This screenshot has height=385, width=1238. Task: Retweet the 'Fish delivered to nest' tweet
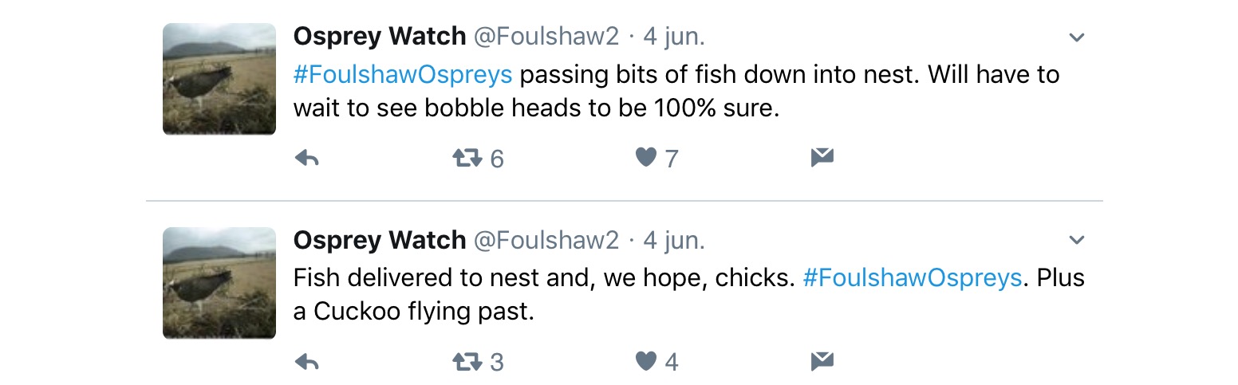tap(467, 363)
